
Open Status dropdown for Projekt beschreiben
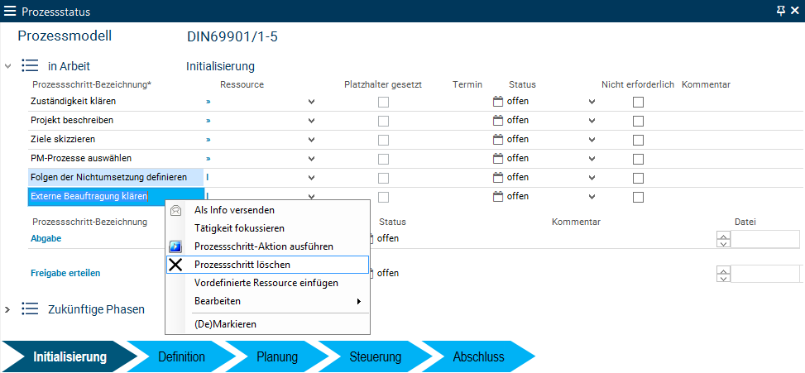[x=592, y=121]
